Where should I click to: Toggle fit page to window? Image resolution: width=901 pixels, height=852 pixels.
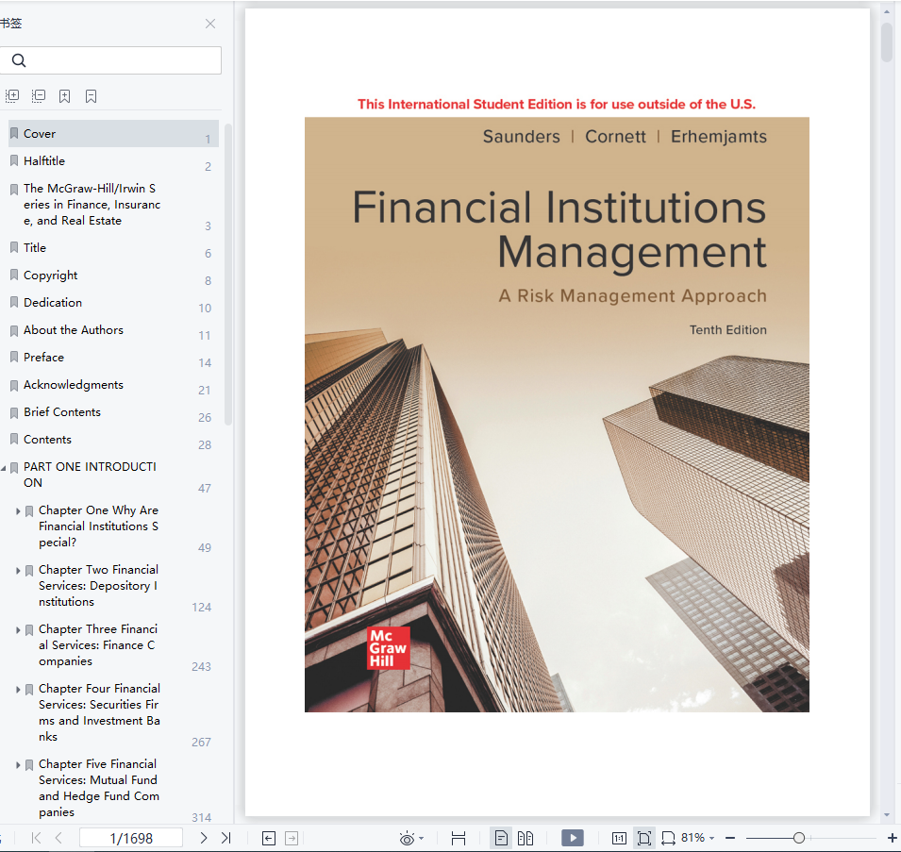[644, 838]
